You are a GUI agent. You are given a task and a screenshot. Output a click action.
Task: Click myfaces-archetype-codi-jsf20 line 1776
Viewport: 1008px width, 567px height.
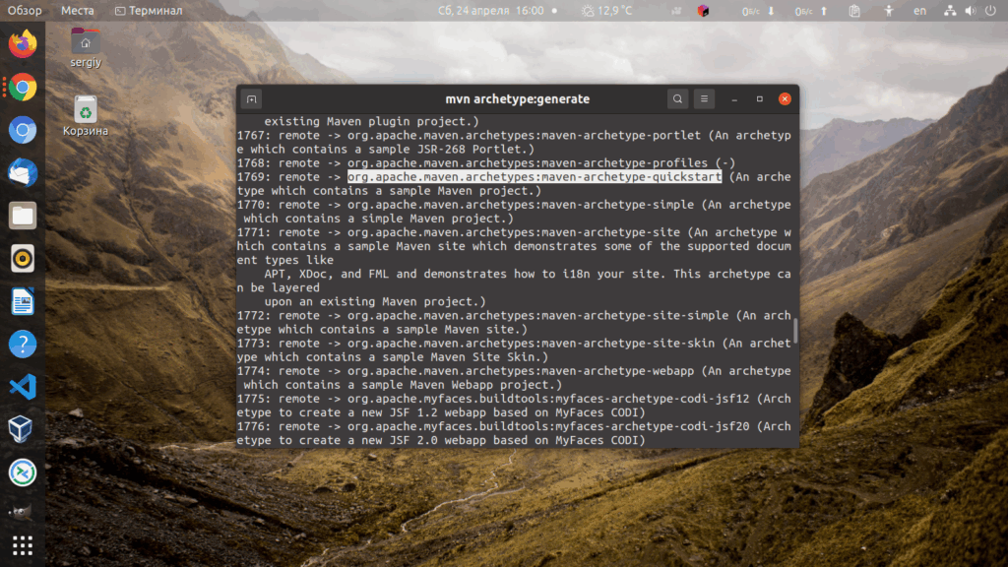click(514, 433)
